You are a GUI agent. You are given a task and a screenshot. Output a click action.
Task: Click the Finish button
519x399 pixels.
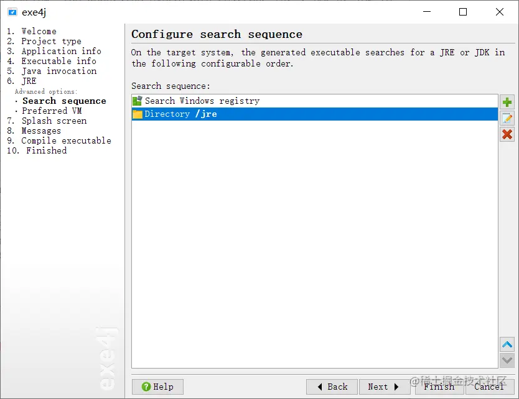point(439,387)
